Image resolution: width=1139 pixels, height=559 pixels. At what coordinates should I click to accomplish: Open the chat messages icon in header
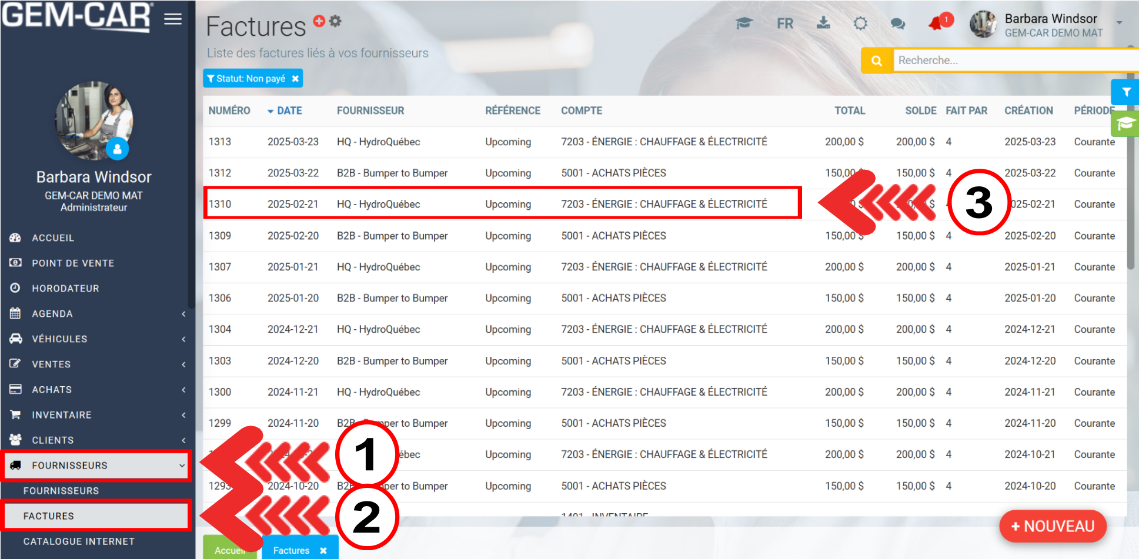point(897,24)
